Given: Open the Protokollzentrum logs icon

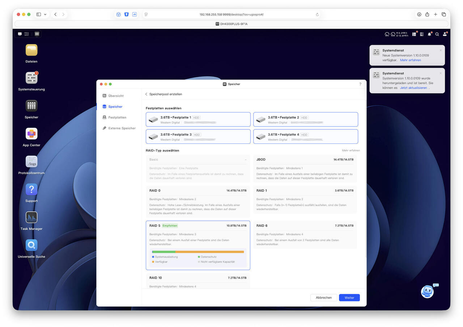Looking at the screenshot, I should point(31,162).
